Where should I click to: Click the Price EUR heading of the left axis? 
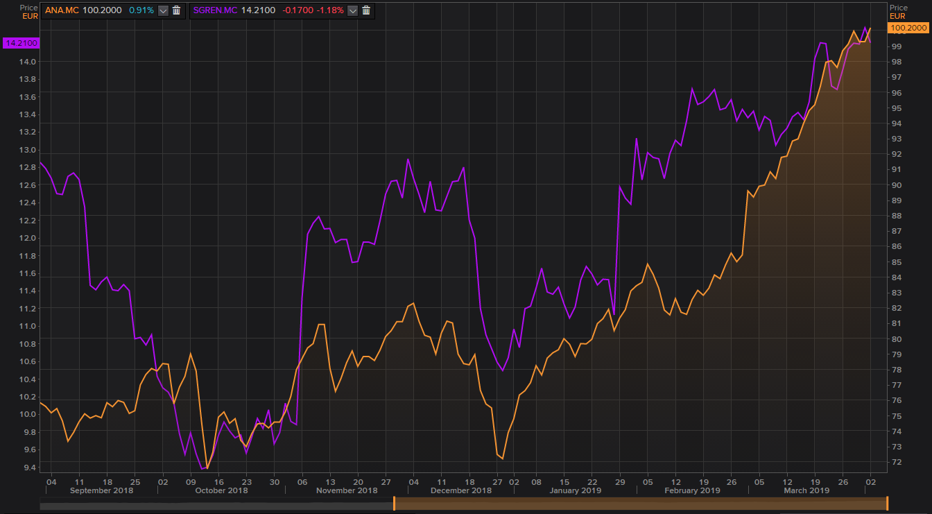[x=28, y=11]
